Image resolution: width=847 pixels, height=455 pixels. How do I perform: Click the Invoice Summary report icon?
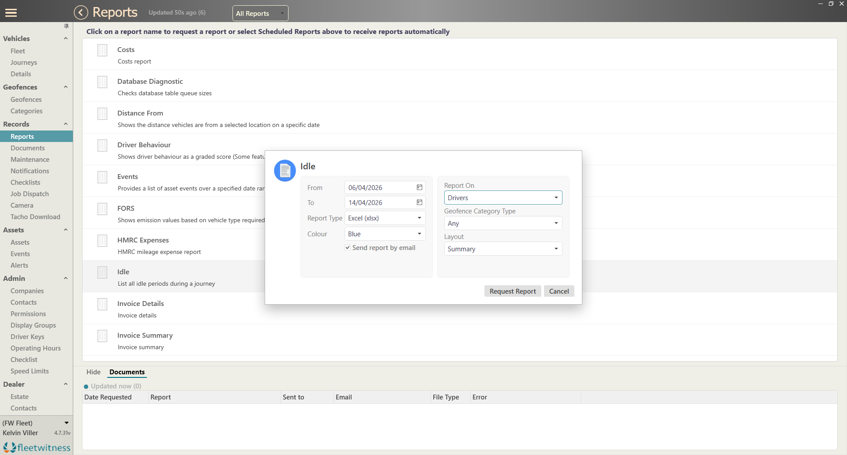102,336
